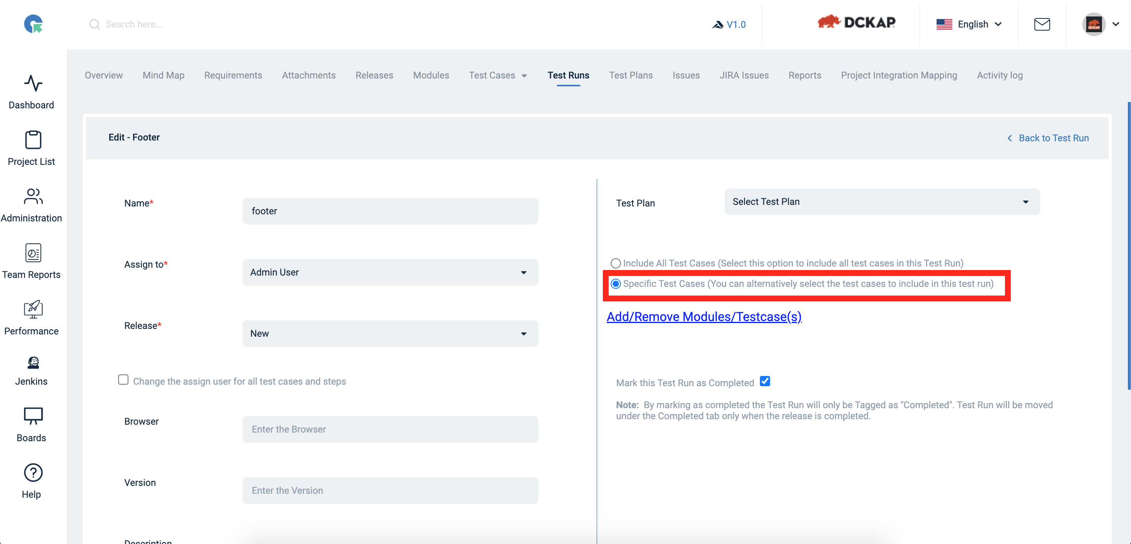Switch to the Test Plans tab

[631, 75]
